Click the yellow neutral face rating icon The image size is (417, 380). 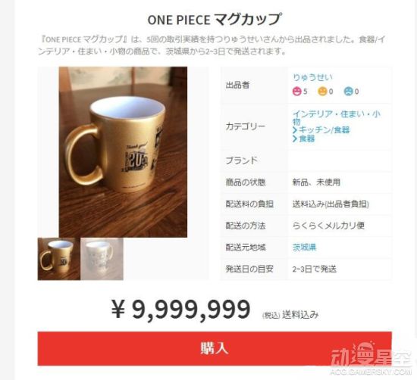(322, 92)
